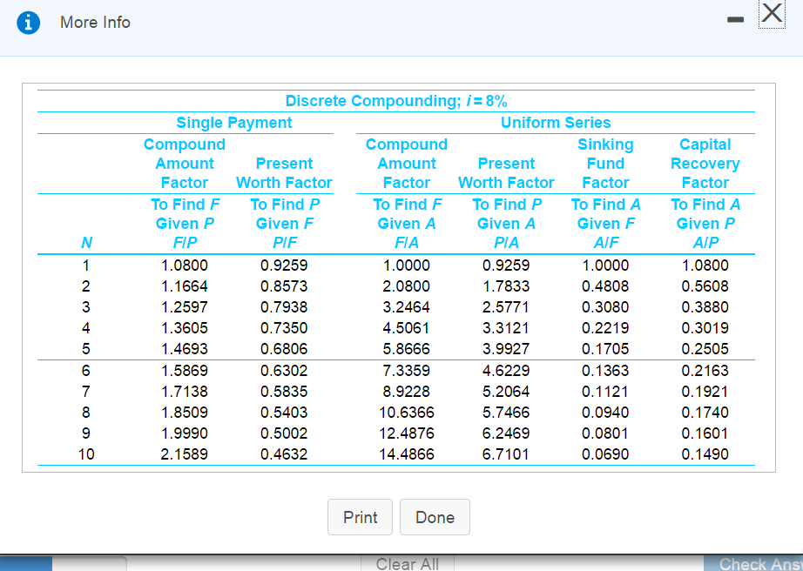Screen dimensions: 803x571
Task: Select the F/P value 2.1589 for N=10
Action: (x=185, y=454)
